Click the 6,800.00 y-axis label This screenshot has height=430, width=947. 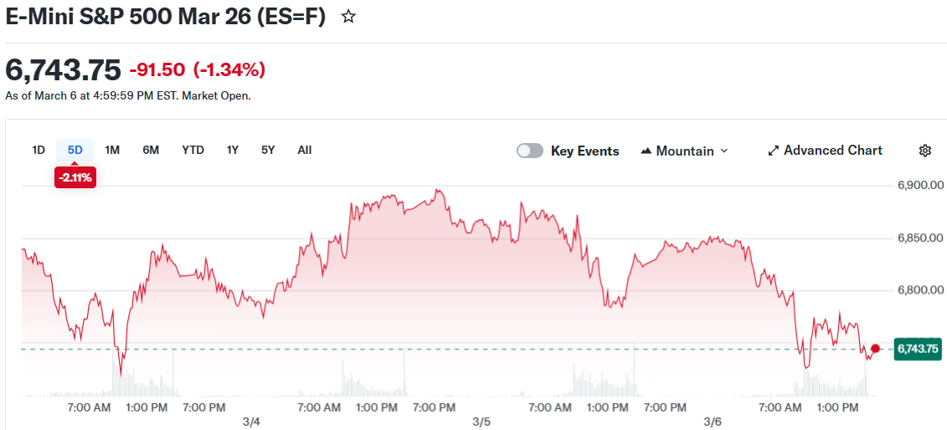click(920, 290)
